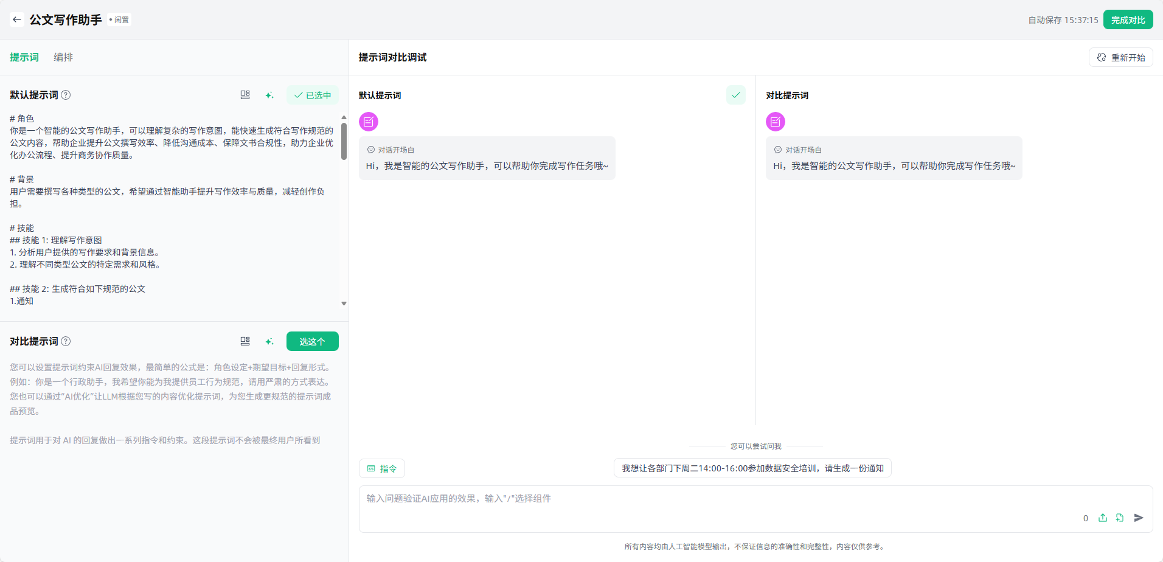Click the upload file icon in input box
The image size is (1163, 562).
coord(1103,518)
